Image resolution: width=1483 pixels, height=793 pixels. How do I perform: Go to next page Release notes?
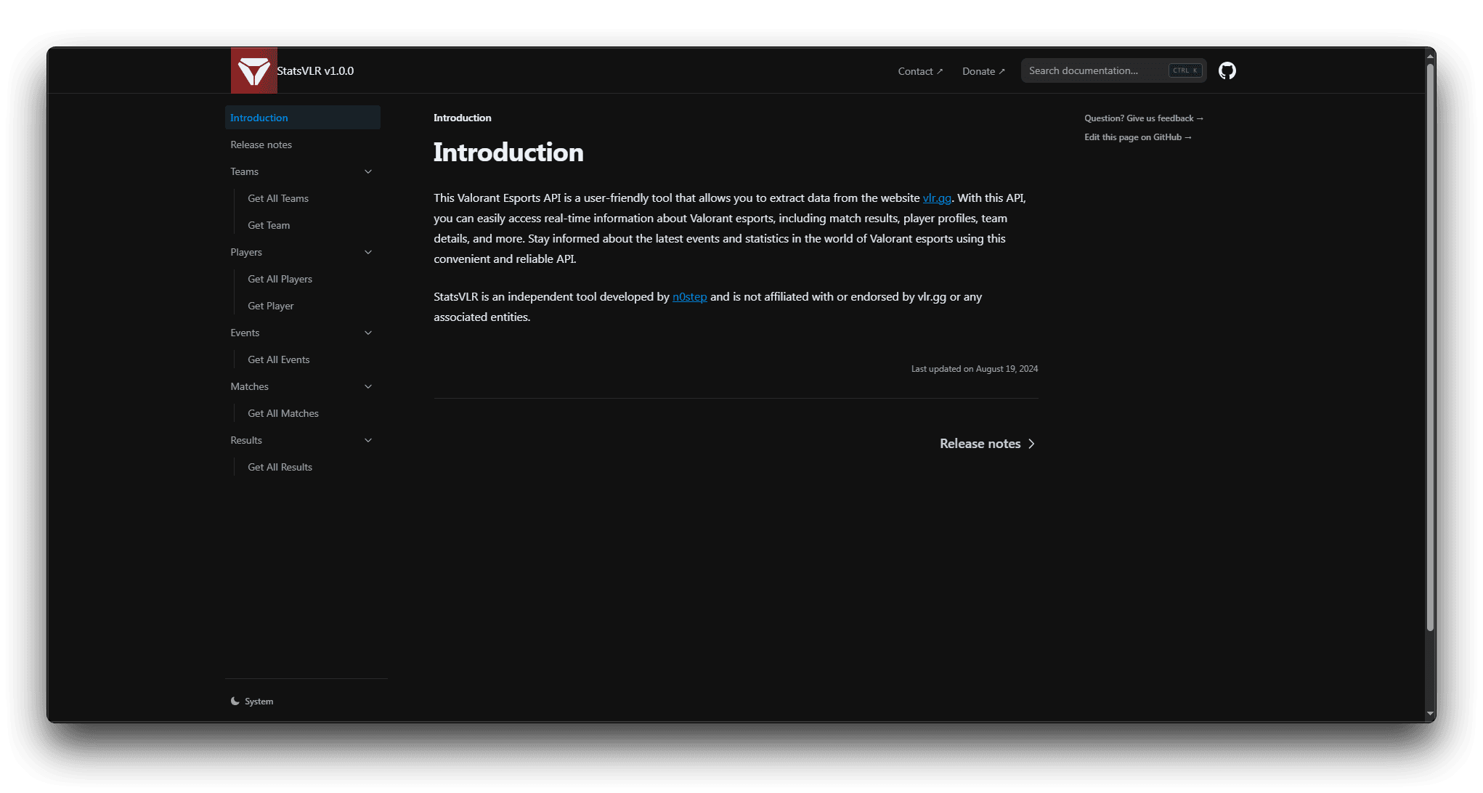(x=987, y=444)
